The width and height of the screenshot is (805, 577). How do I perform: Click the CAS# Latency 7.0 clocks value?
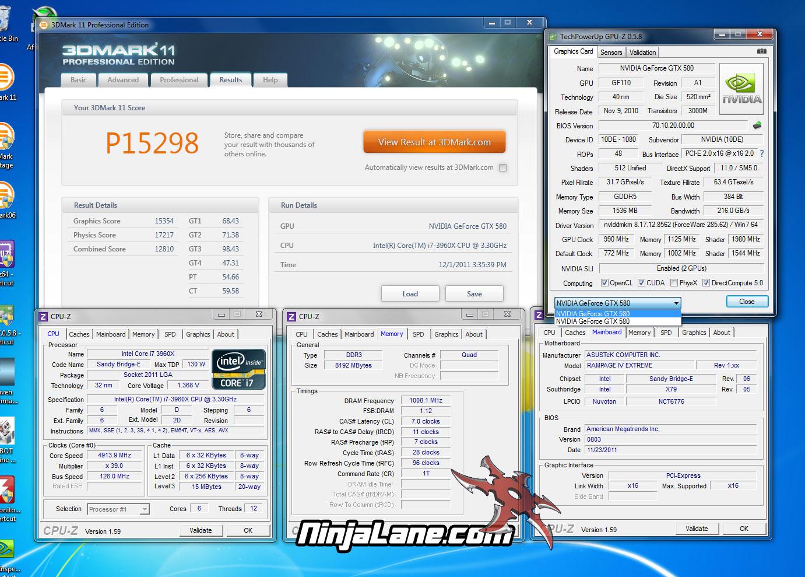click(x=426, y=421)
